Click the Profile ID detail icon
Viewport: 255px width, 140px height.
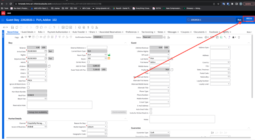pos(172,70)
